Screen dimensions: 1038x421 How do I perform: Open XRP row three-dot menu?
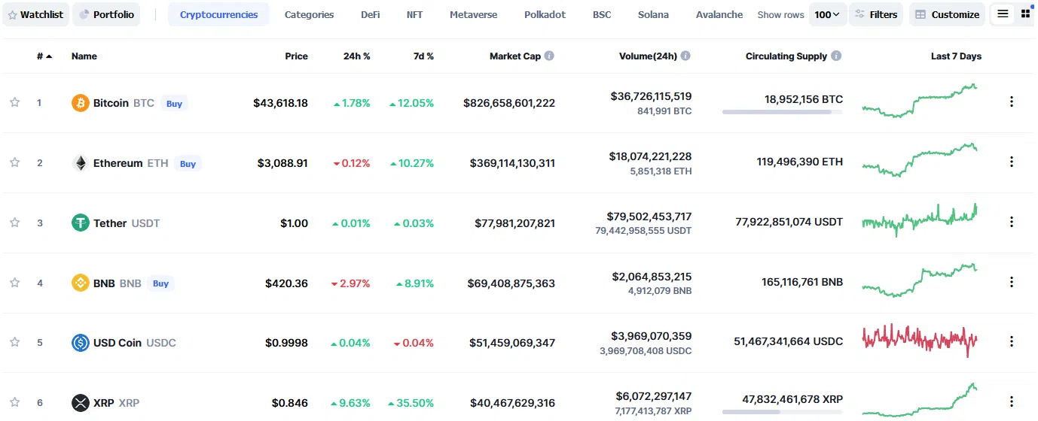(1012, 401)
